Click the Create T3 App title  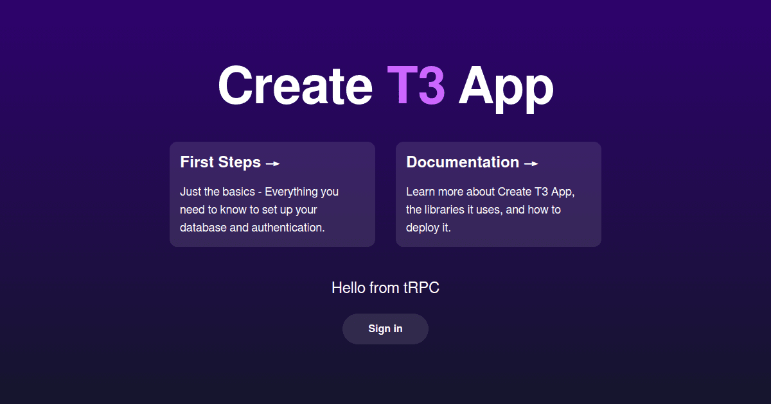click(385, 87)
